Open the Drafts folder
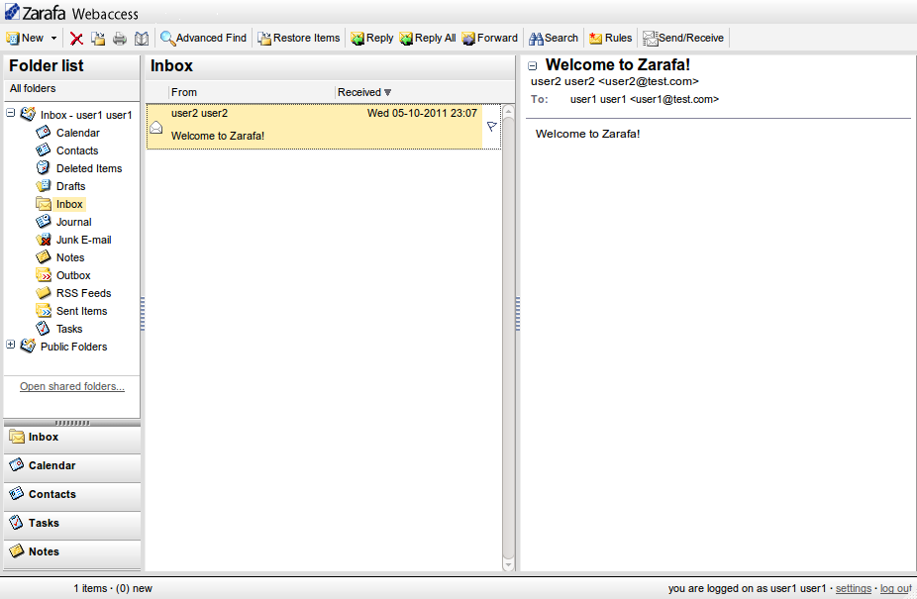Screen dimensions: 917x599 point(70,186)
